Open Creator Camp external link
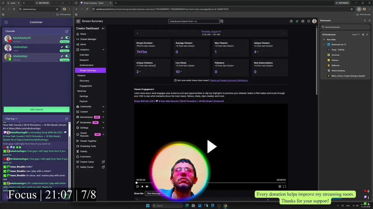Screen dimensions: 373x209 pyautogui.click(x=103, y=162)
